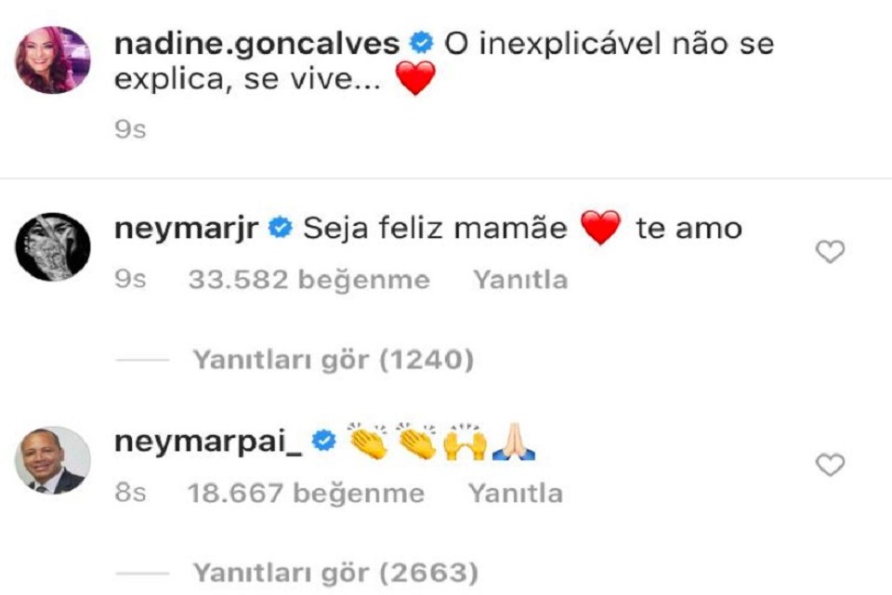View the 18.667 beğenme likes list
The image size is (892, 595).
click(306, 494)
